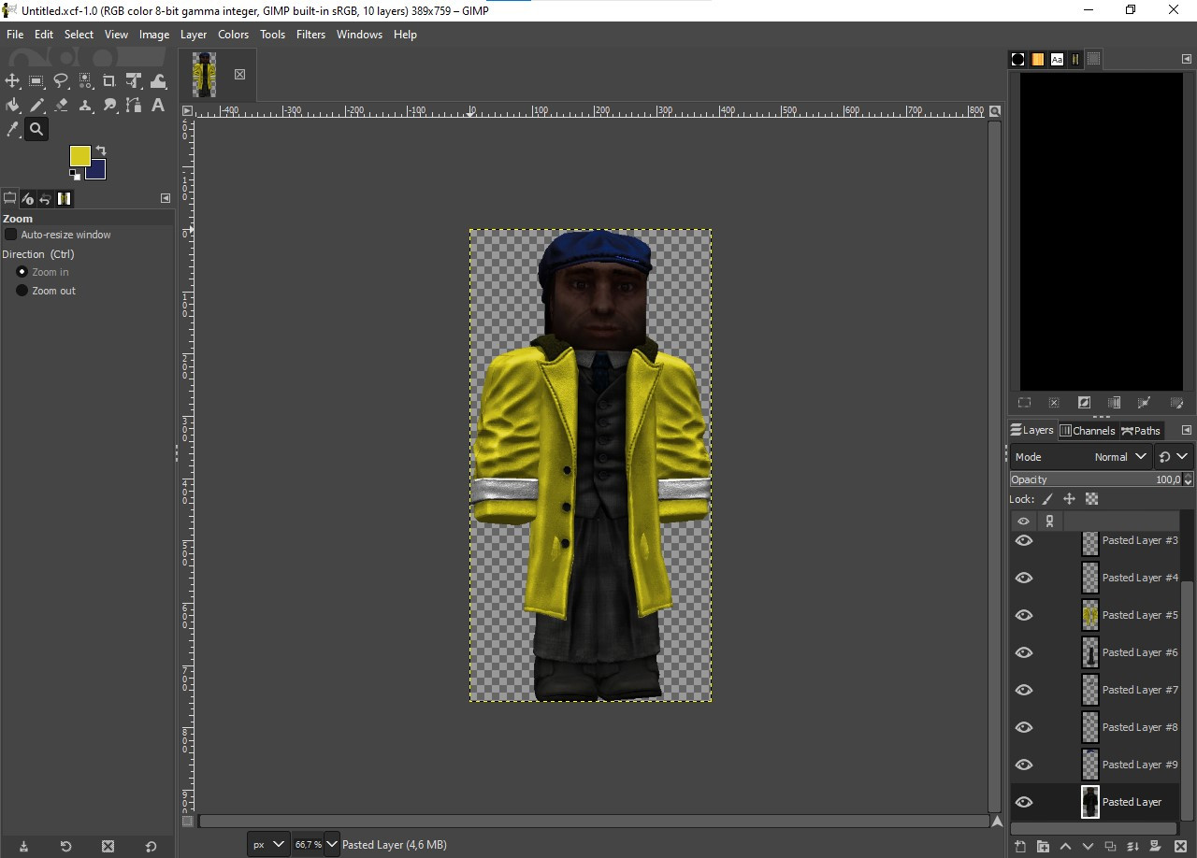This screenshot has height=858, width=1197.
Task: Click the yellow foreground color swatch
Action: tap(79, 155)
